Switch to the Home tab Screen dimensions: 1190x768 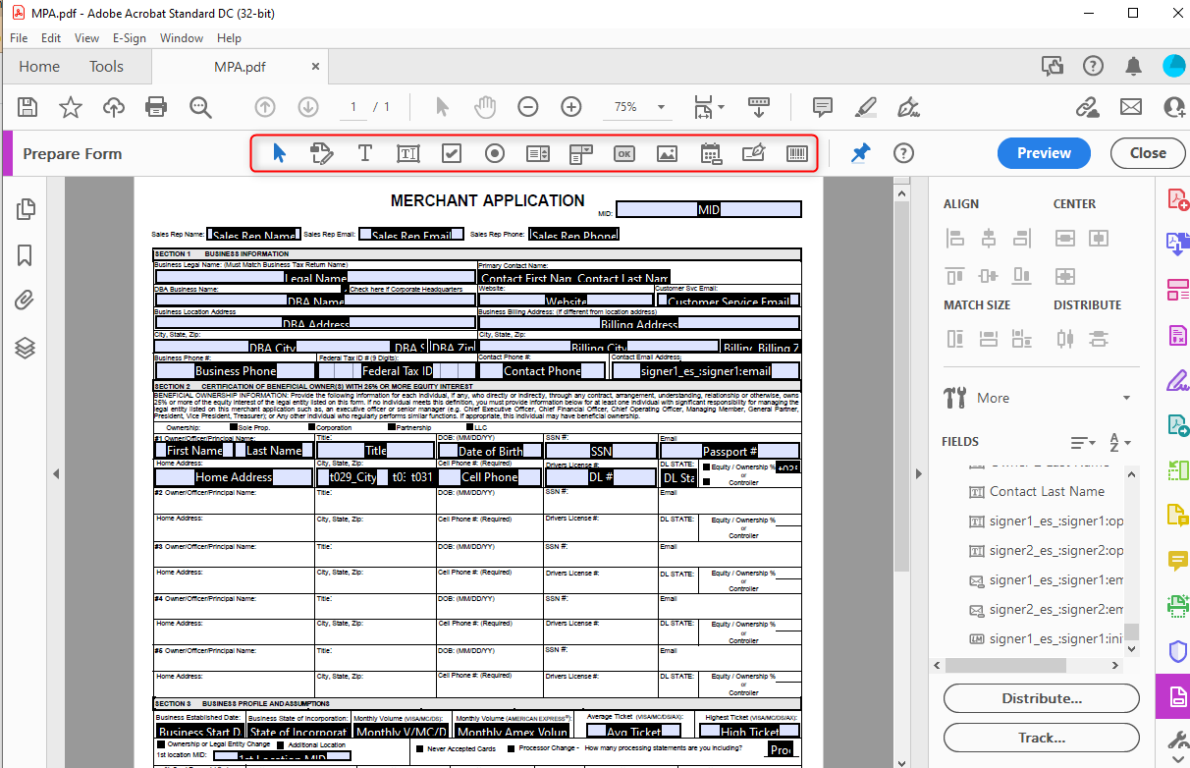pos(39,66)
